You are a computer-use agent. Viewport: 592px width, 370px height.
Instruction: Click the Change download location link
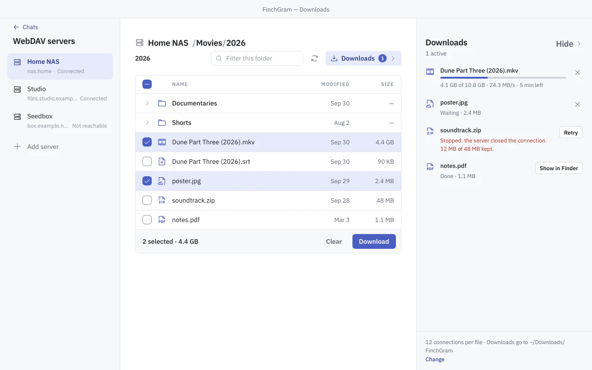coord(435,359)
